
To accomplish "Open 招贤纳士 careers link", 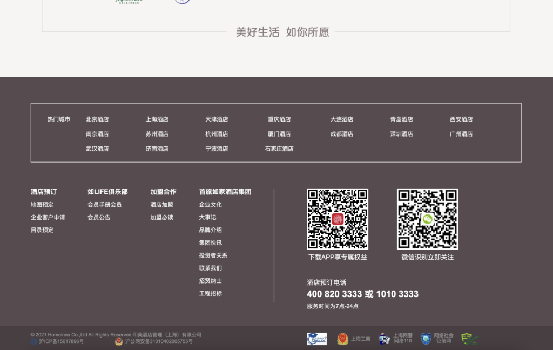I will coord(210,281).
